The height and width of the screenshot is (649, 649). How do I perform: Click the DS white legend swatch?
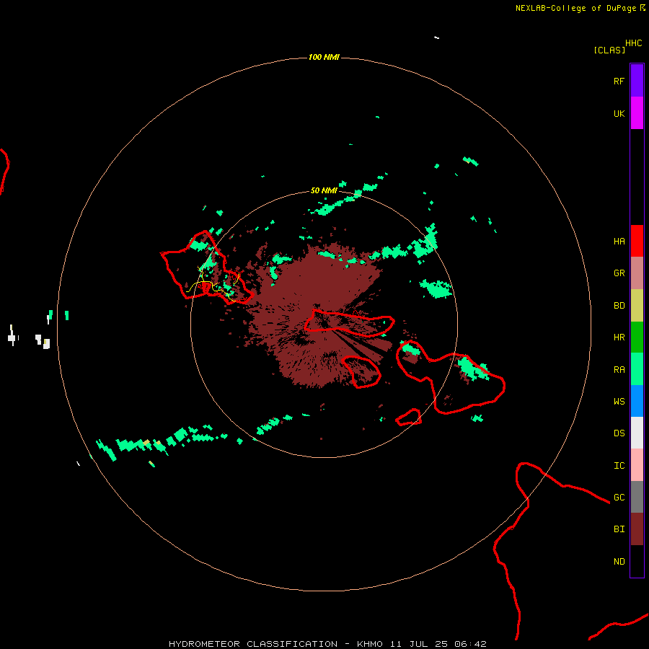pos(637,433)
